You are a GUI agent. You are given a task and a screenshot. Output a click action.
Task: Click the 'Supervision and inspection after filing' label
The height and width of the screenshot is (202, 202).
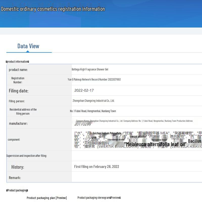pos(27,156)
